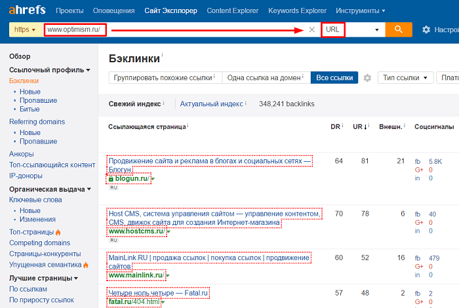The width and height of the screenshot is (459, 308).
Task: Open Ключевые слова in the sidebar
Action: point(35,200)
